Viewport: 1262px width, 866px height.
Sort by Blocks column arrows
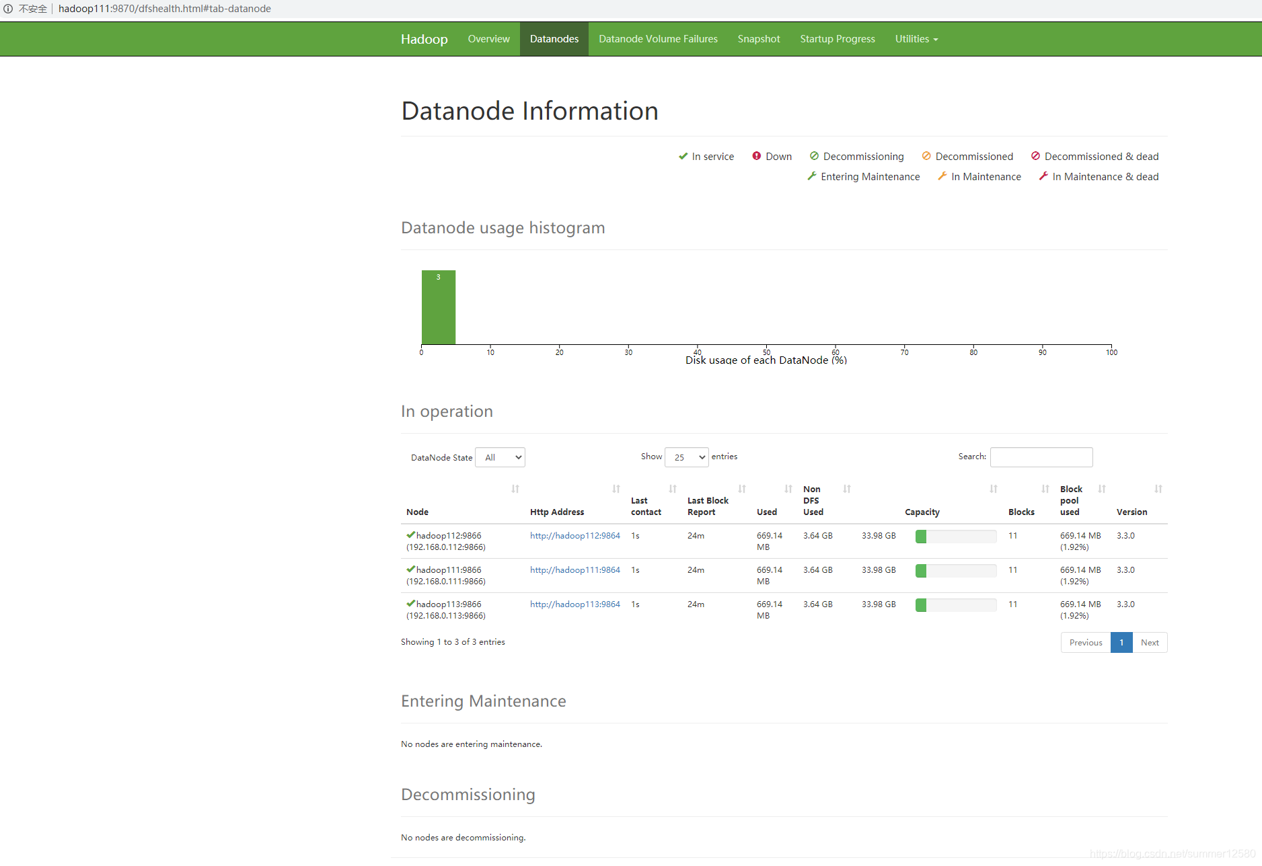tap(1045, 489)
